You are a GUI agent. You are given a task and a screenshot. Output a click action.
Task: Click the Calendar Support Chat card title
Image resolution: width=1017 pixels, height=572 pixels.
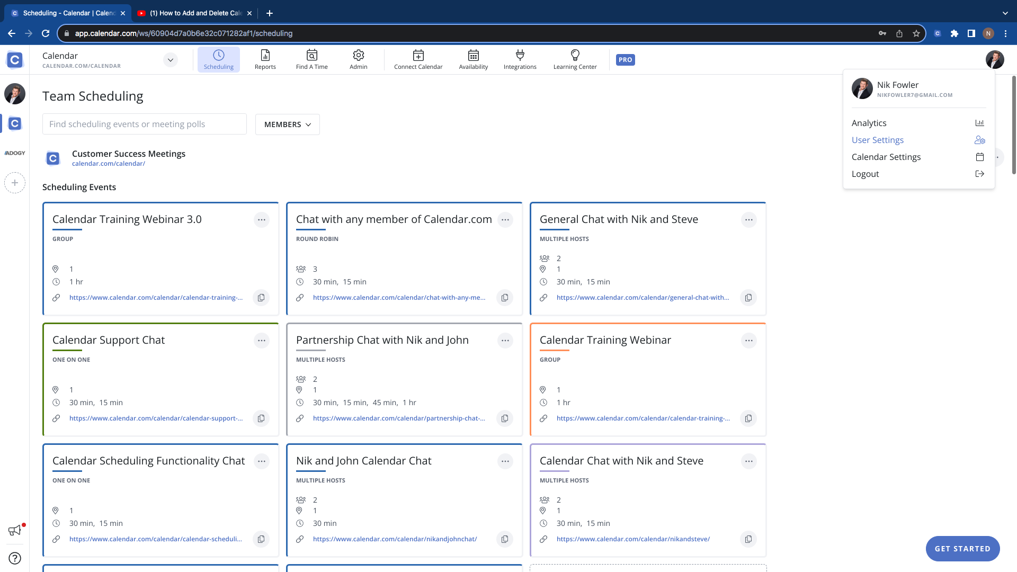(109, 340)
